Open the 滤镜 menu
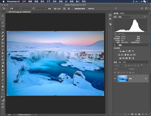 60,2
